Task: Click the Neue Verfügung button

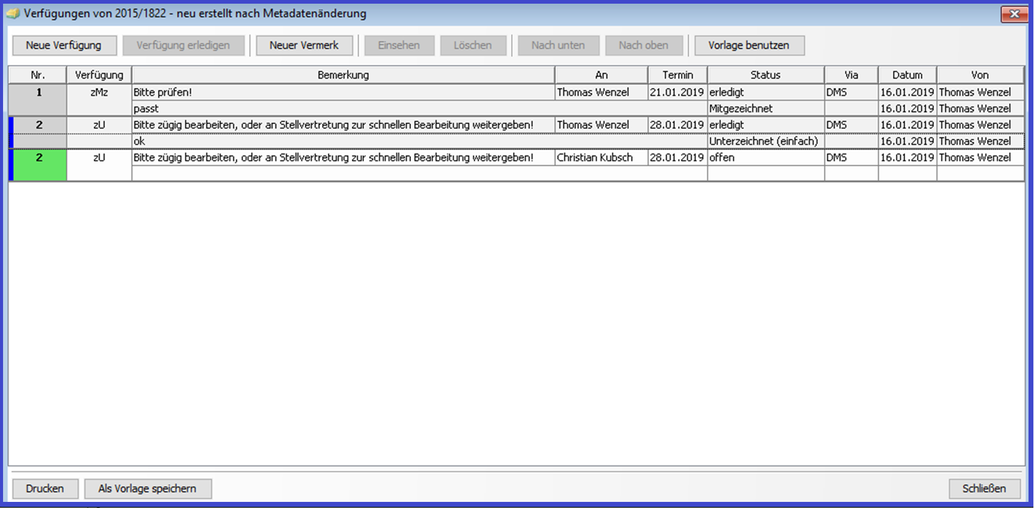Action: point(64,45)
